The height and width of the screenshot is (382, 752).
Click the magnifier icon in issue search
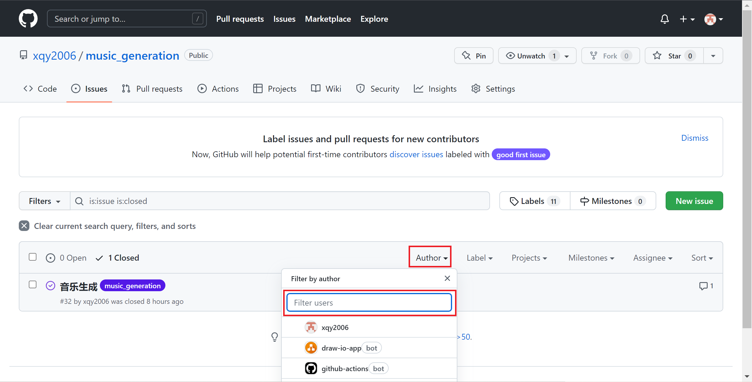click(79, 201)
